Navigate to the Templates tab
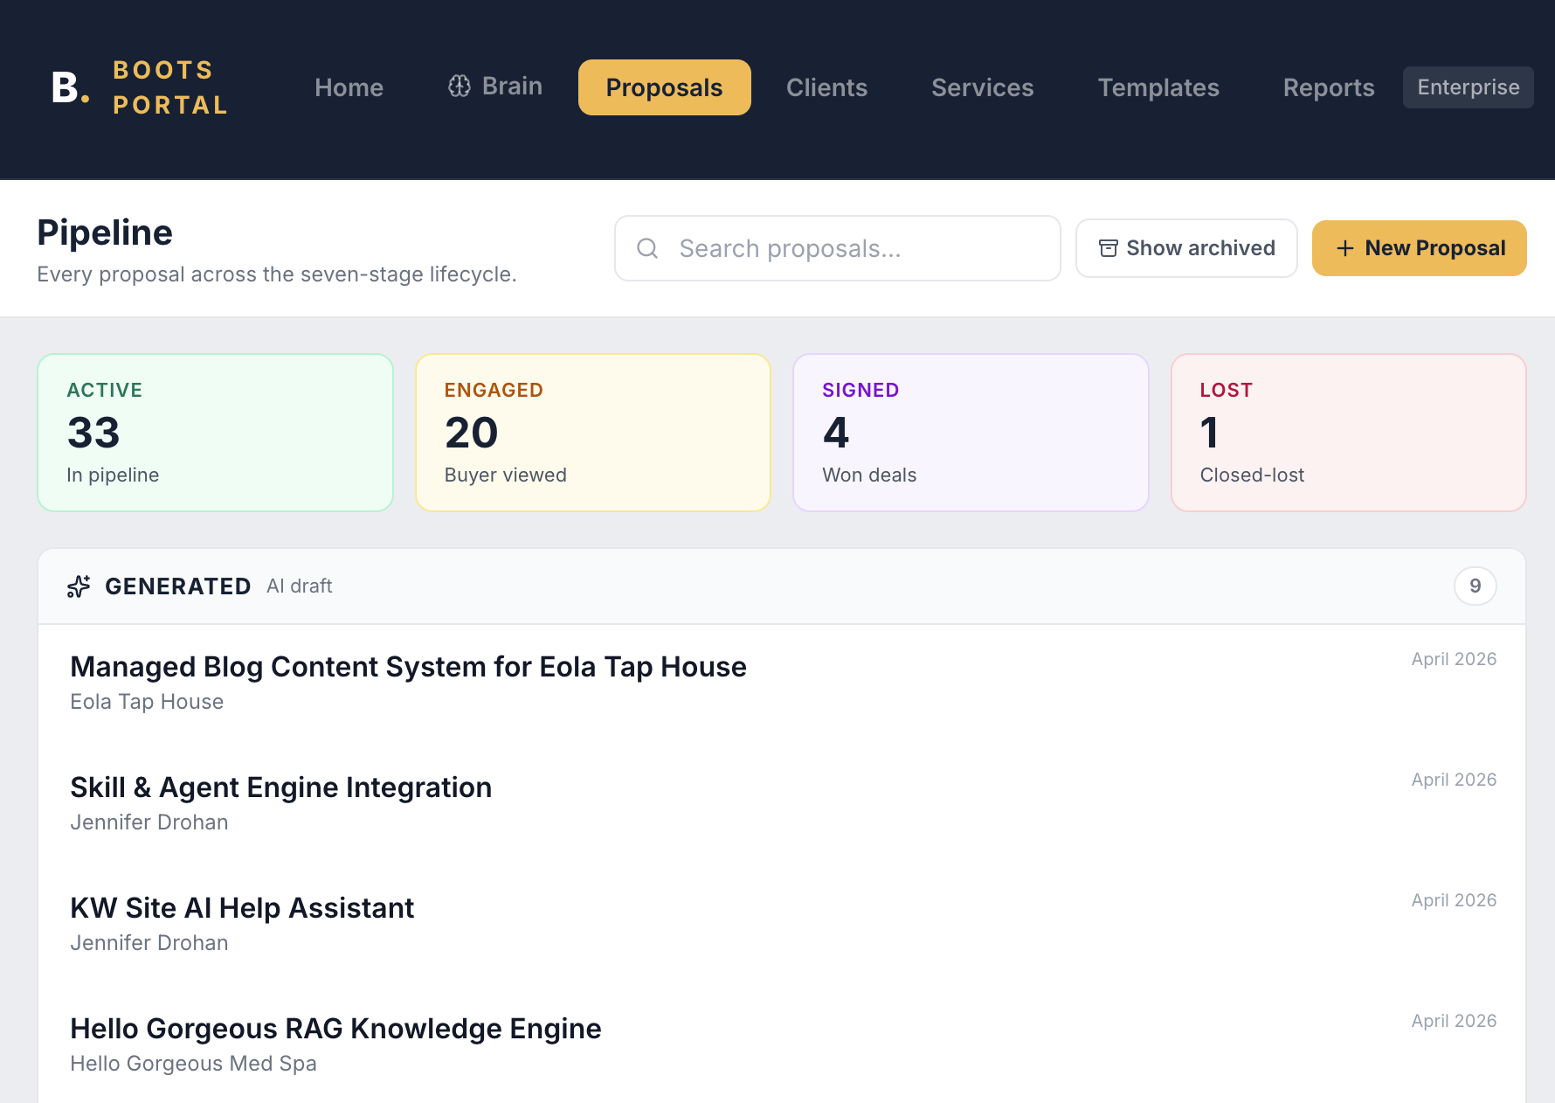 [1158, 87]
